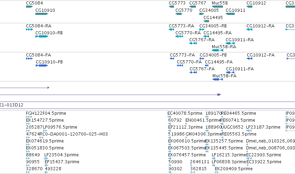This screenshot has width=295, height=174.
Task: Select EST EK076457.5prime
Action: (170, 158)
